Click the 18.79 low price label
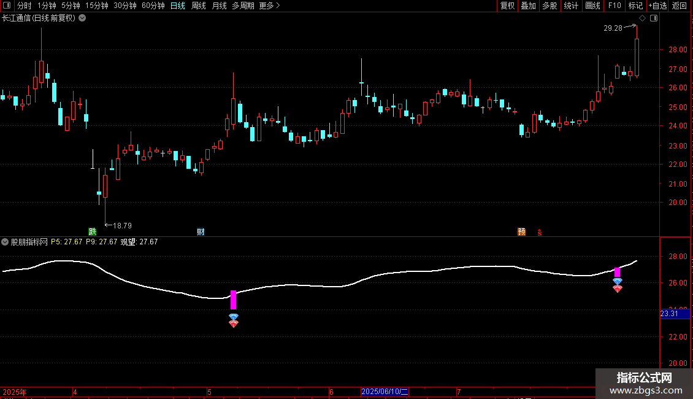The width and height of the screenshot is (693, 399). click(123, 226)
